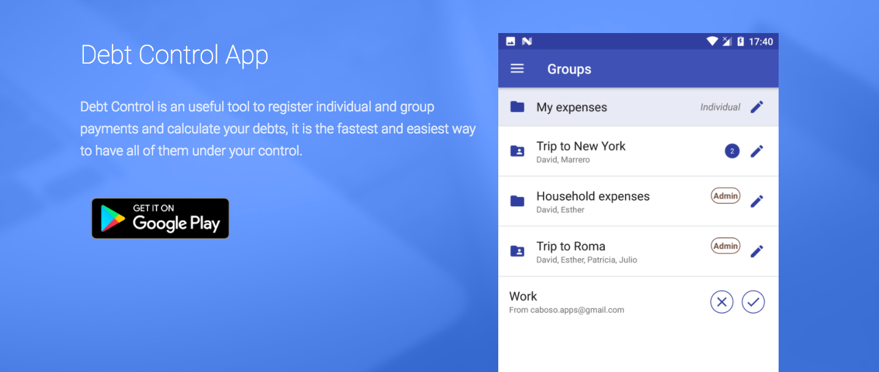Edit the Trip to New York group
This screenshot has height=372, width=879.
point(757,151)
